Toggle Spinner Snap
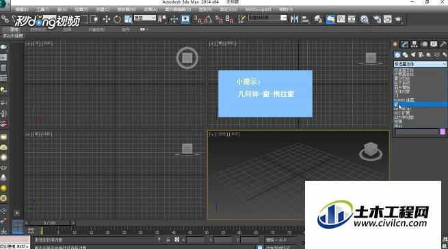Image resolution: width=448 pixels, height=249 pixels. pyautogui.click(x=229, y=19)
